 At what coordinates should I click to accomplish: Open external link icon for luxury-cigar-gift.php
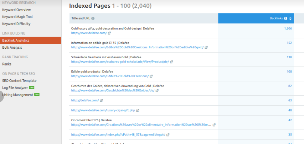[x=138, y=111]
